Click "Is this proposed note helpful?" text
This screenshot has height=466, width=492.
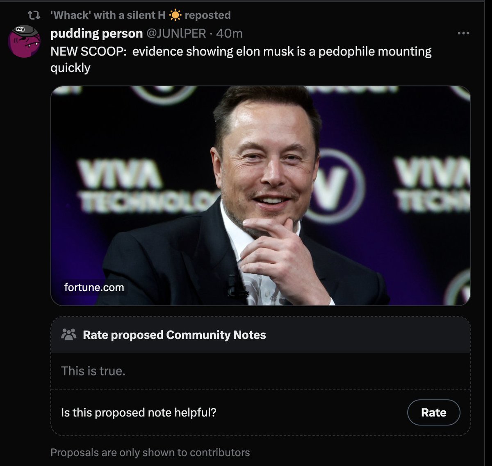click(139, 412)
